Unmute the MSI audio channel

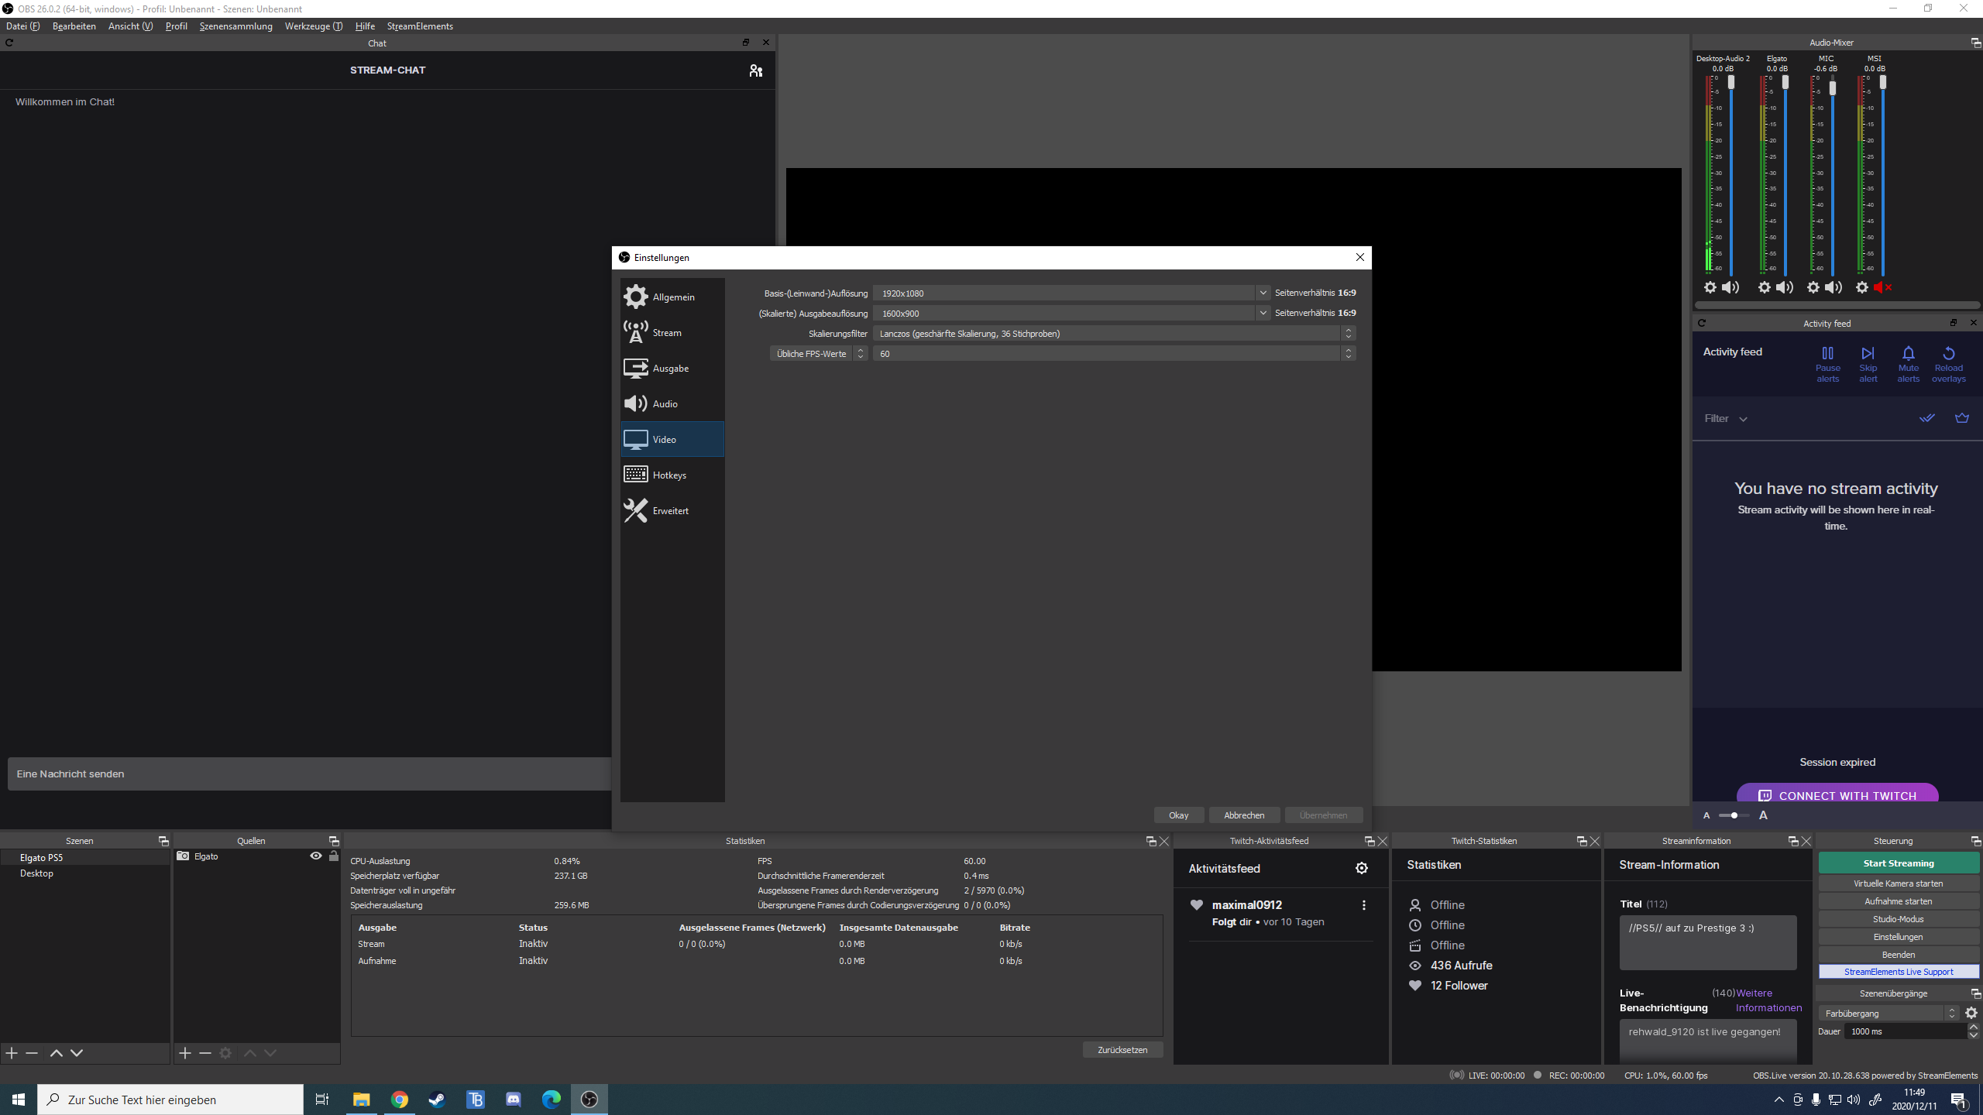click(x=1883, y=288)
